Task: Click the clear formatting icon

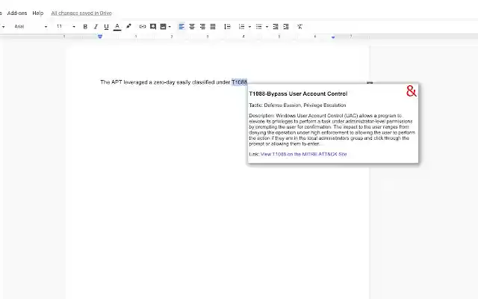Action: coord(299,27)
